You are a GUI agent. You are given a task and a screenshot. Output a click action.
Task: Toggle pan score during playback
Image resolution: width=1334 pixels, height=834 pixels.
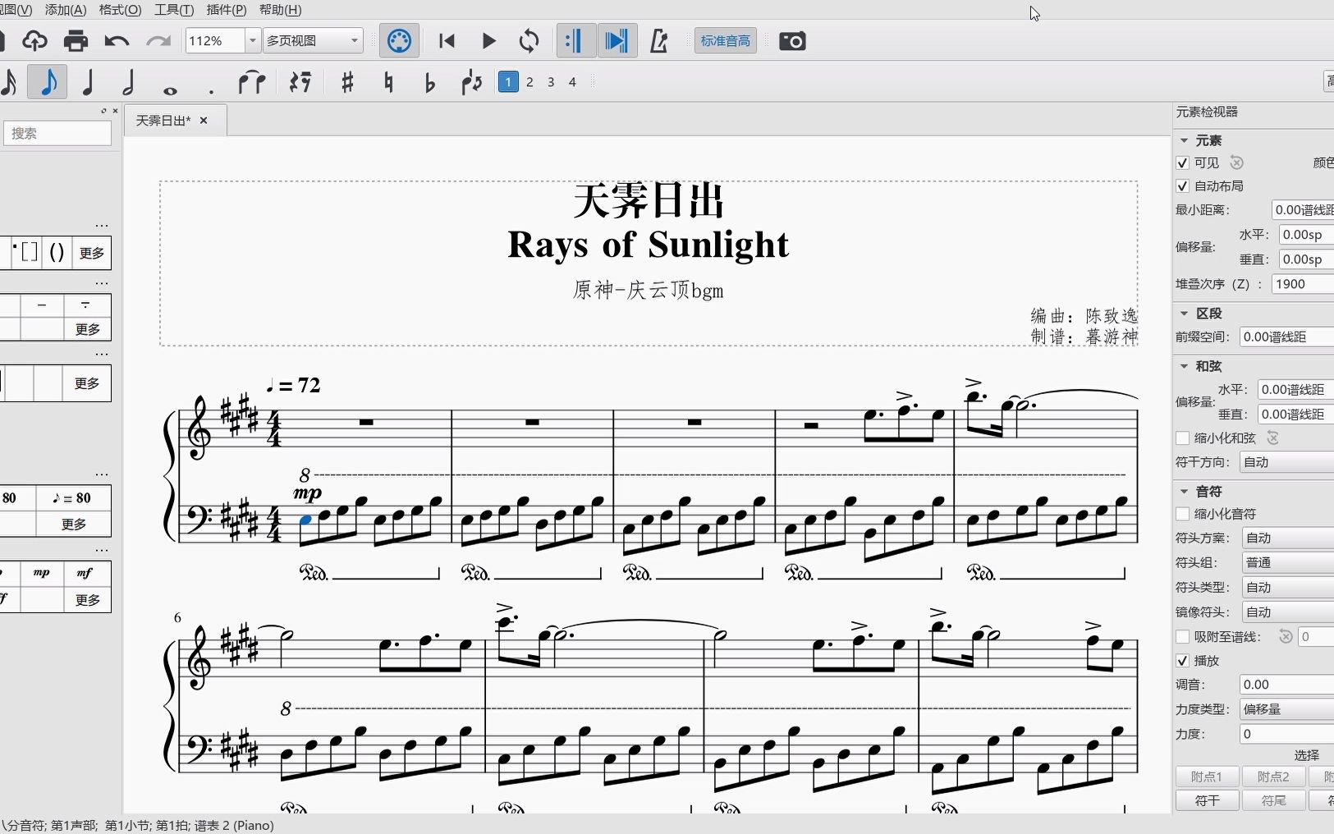pyautogui.click(x=617, y=41)
